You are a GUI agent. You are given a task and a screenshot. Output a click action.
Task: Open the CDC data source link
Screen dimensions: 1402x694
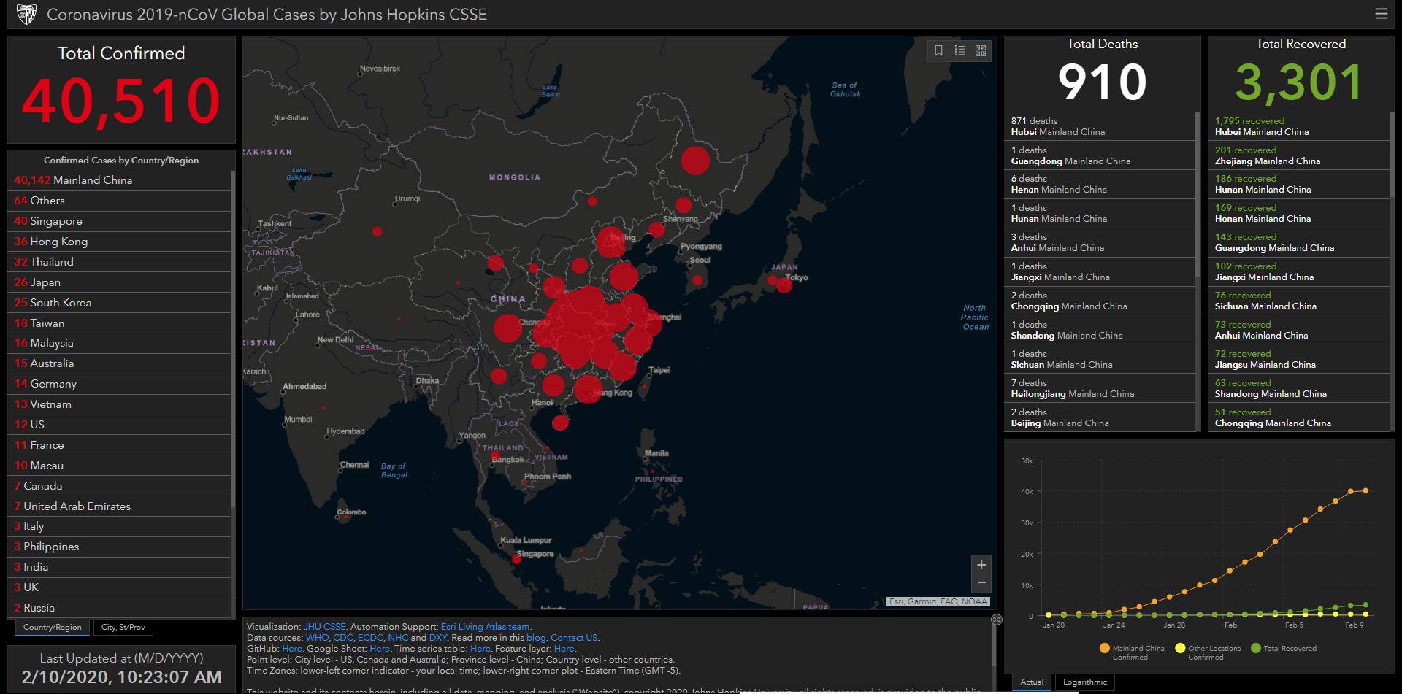(343, 638)
